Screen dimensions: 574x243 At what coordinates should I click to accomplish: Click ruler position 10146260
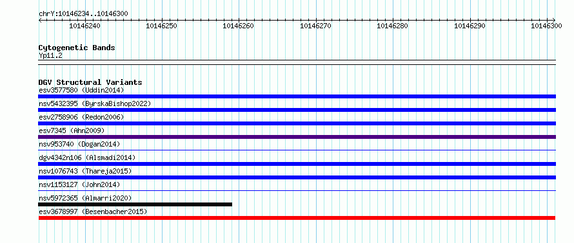tap(239, 26)
